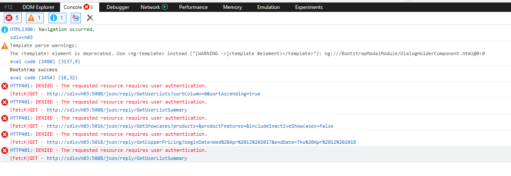Click the error icon beside the GetUserLists request
This screenshot has width=511, height=176.
(5, 86)
